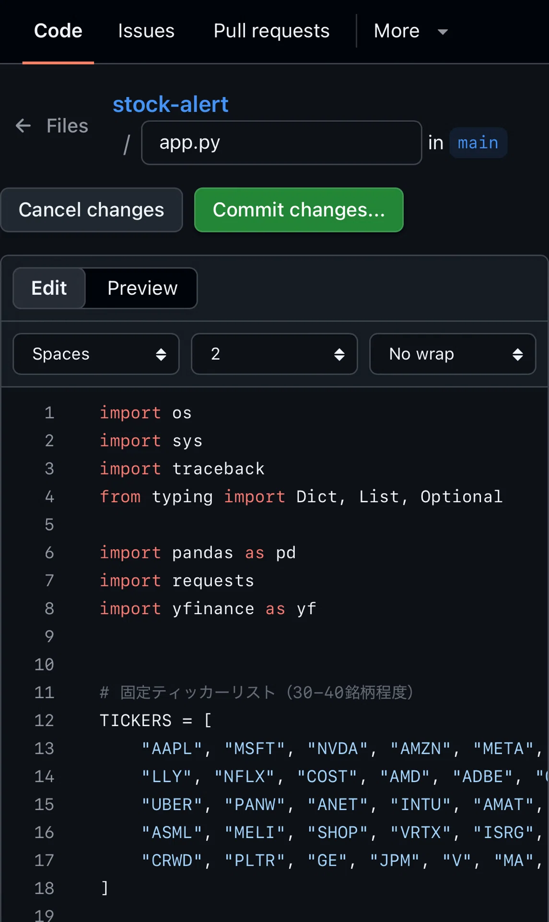Click the indent size 2 arrows icon
This screenshot has width=549, height=922.
click(x=339, y=354)
